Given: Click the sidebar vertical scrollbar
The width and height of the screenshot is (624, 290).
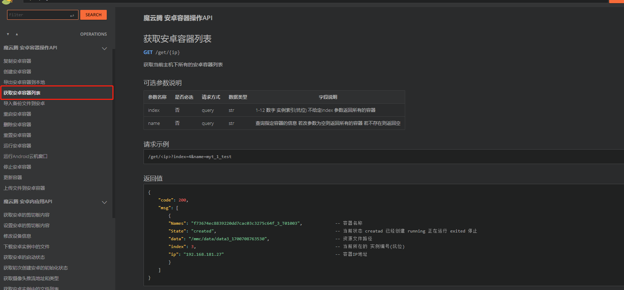Looking at the screenshot, I should point(113,134).
